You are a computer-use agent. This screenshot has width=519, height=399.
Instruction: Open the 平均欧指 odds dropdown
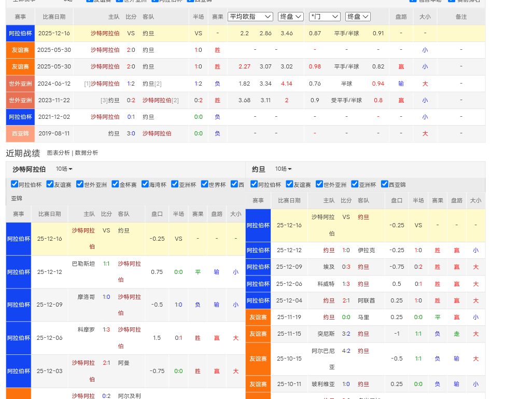[x=250, y=17]
